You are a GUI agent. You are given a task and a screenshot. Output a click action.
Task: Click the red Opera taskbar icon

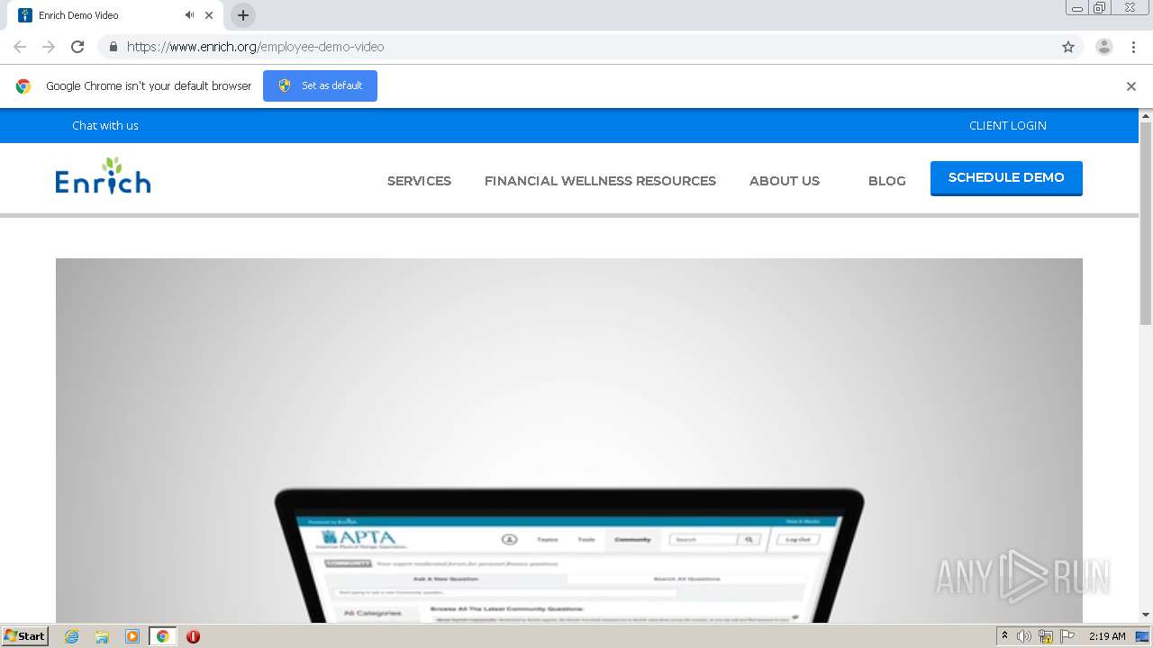[x=193, y=636]
